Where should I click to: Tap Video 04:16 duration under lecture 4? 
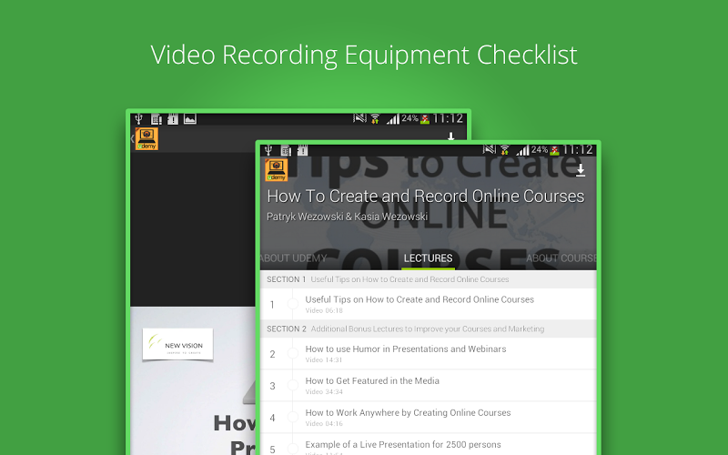pos(324,423)
